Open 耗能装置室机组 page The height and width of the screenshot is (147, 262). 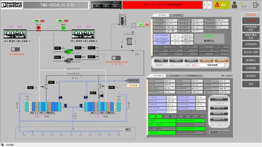(x=251, y=36)
